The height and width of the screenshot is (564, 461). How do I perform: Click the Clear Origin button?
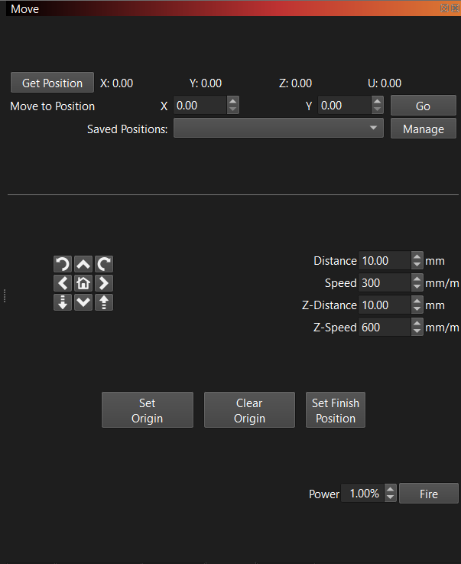tap(249, 410)
